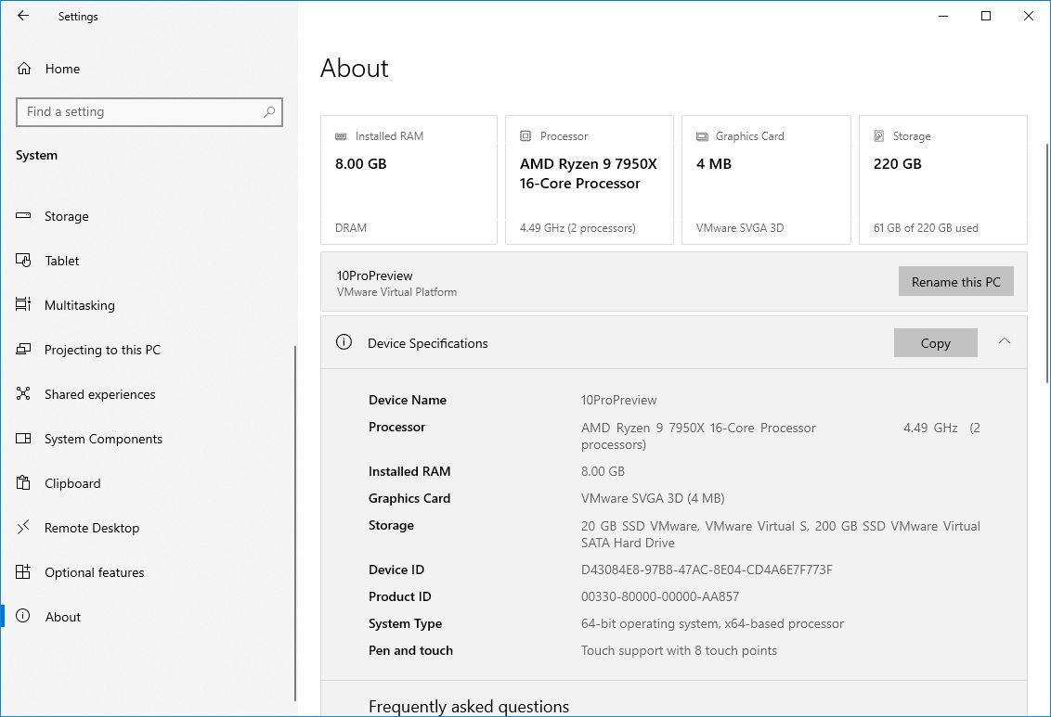Click the sidebar vertical scrollbar
Viewport: 1051px width, 717px height.
[x=295, y=523]
